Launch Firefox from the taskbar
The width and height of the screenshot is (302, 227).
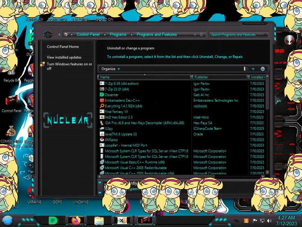tap(76, 220)
